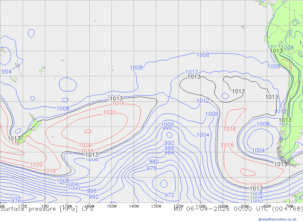Screen dimensions: 303x222
Task: Click the 170E longitude axis label
Action: click(23, 206)
